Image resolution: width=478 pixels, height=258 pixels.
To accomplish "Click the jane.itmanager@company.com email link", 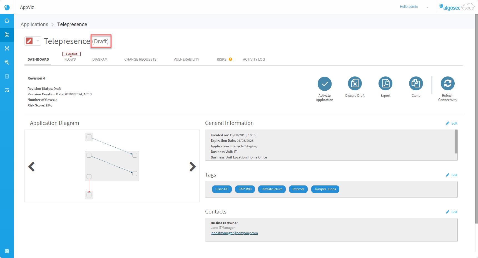I will (234, 233).
